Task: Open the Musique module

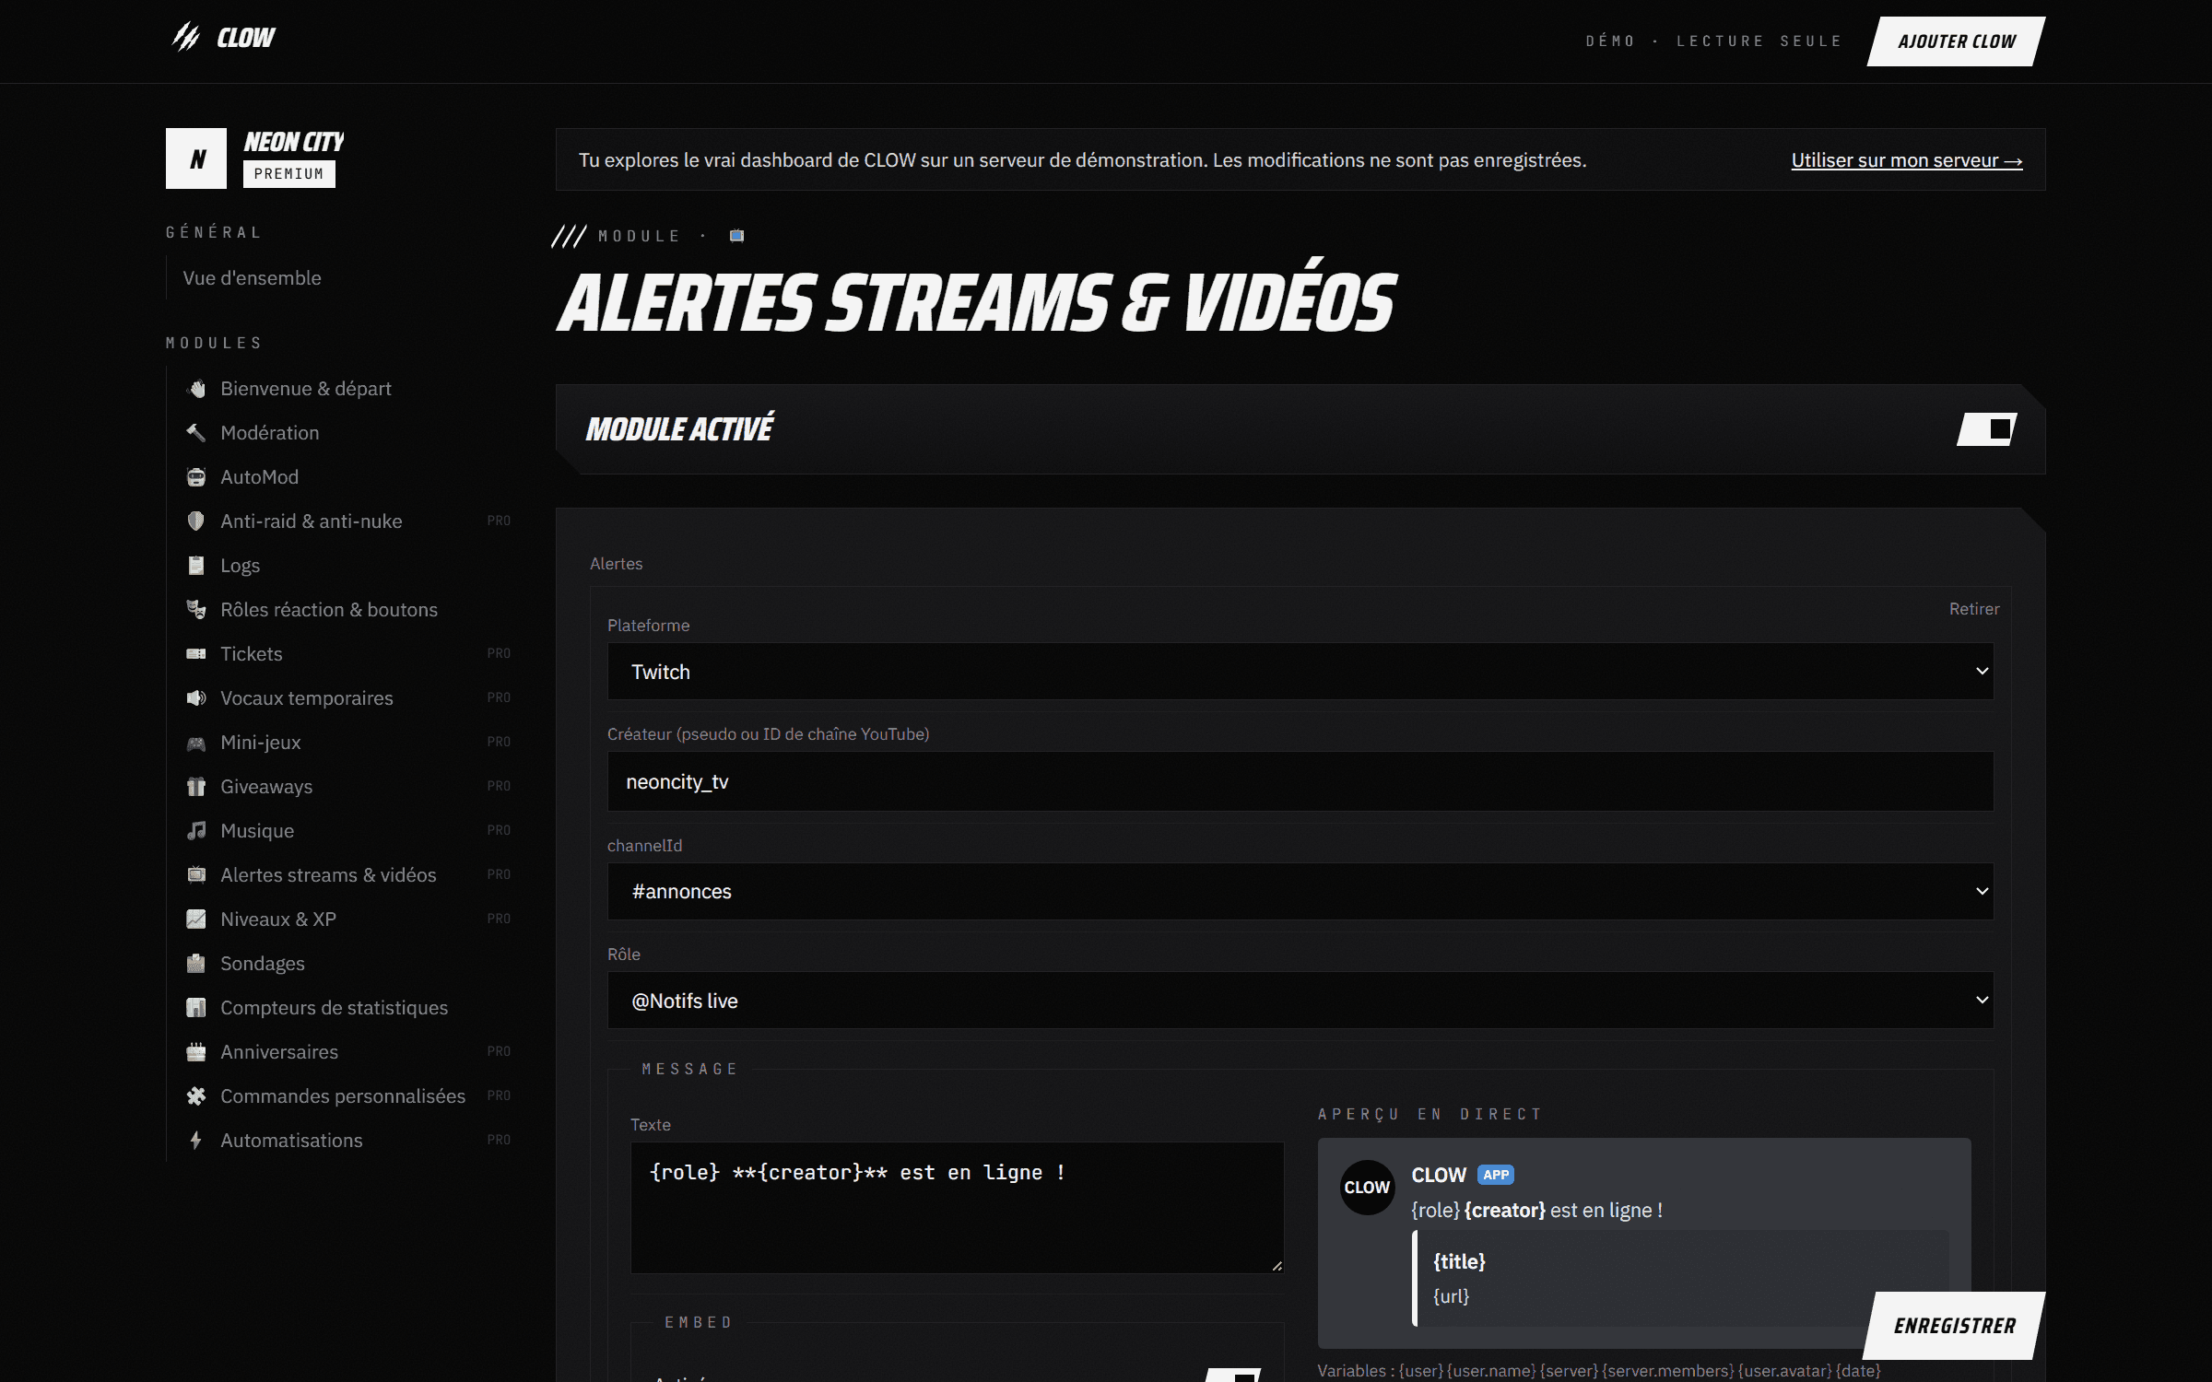Action: pos(348,831)
